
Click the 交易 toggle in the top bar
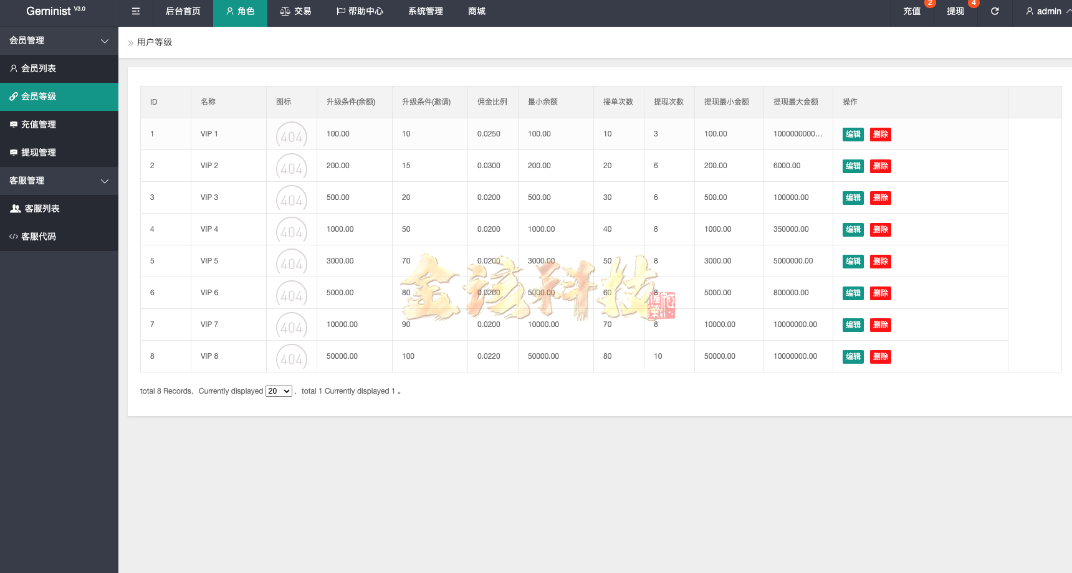pos(295,11)
